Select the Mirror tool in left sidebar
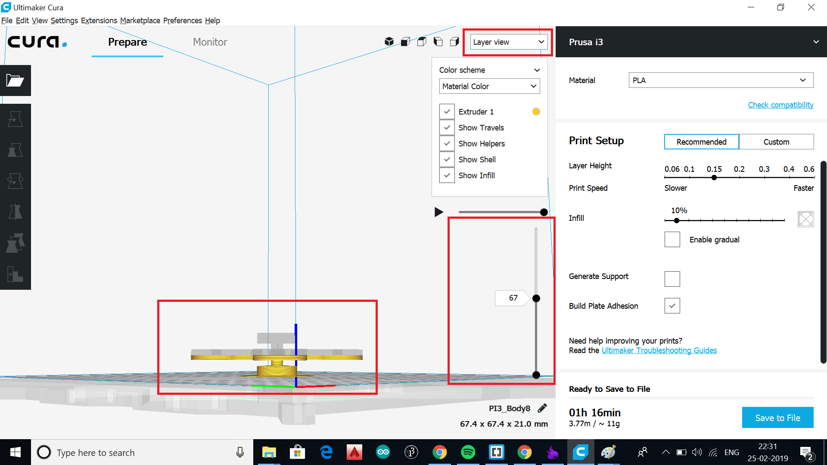The width and height of the screenshot is (827, 465). pyautogui.click(x=15, y=212)
